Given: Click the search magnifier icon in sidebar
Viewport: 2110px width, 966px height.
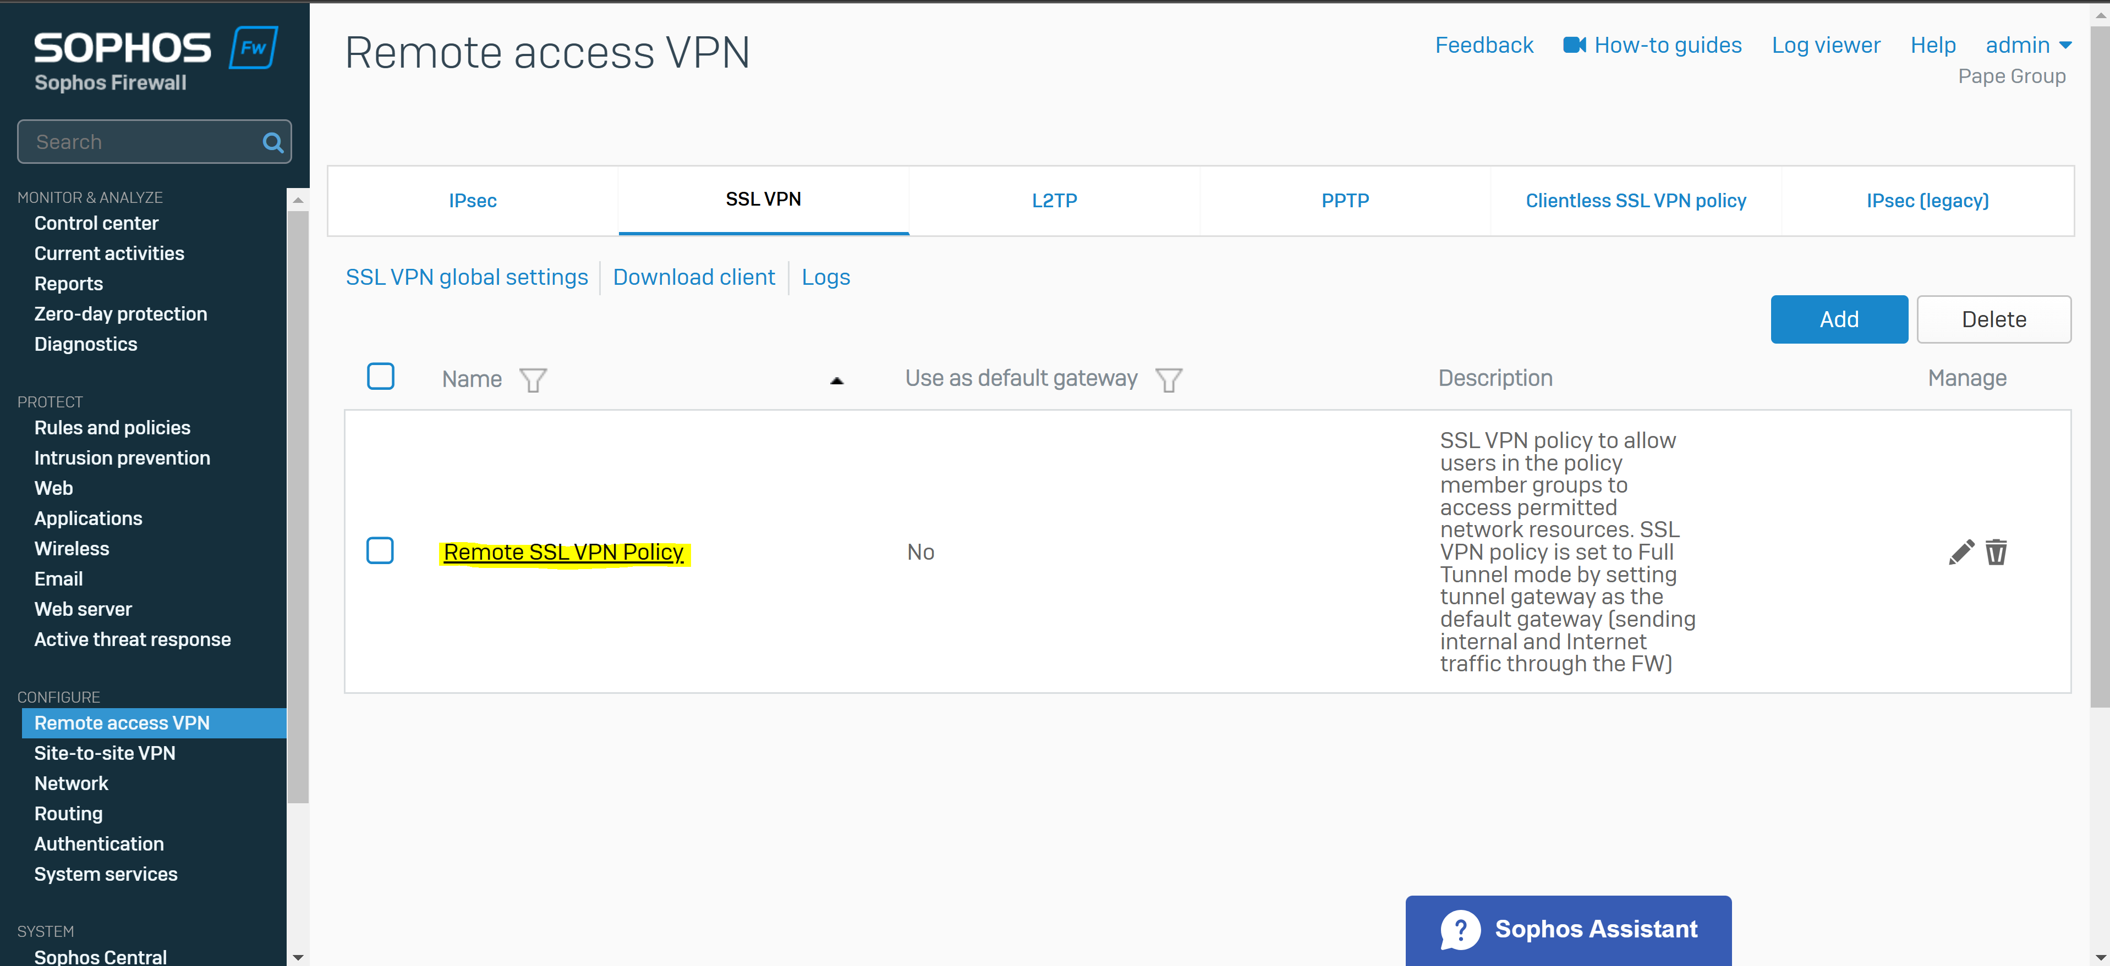Looking at the screenshot, I should [273, 143].
